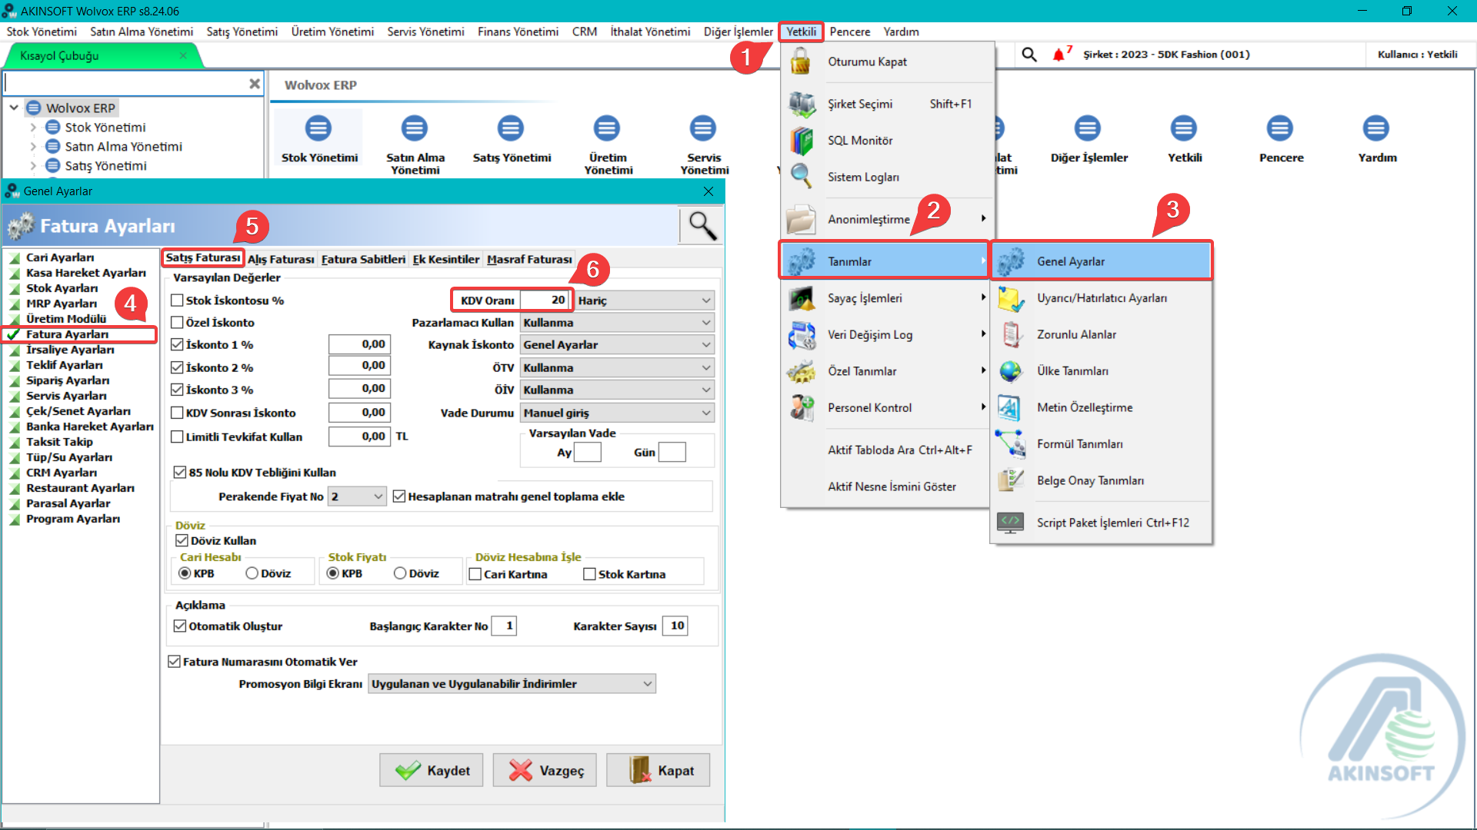Switch to the Alış Faturası tab
Screen dimensions: 1477x830
281,260
